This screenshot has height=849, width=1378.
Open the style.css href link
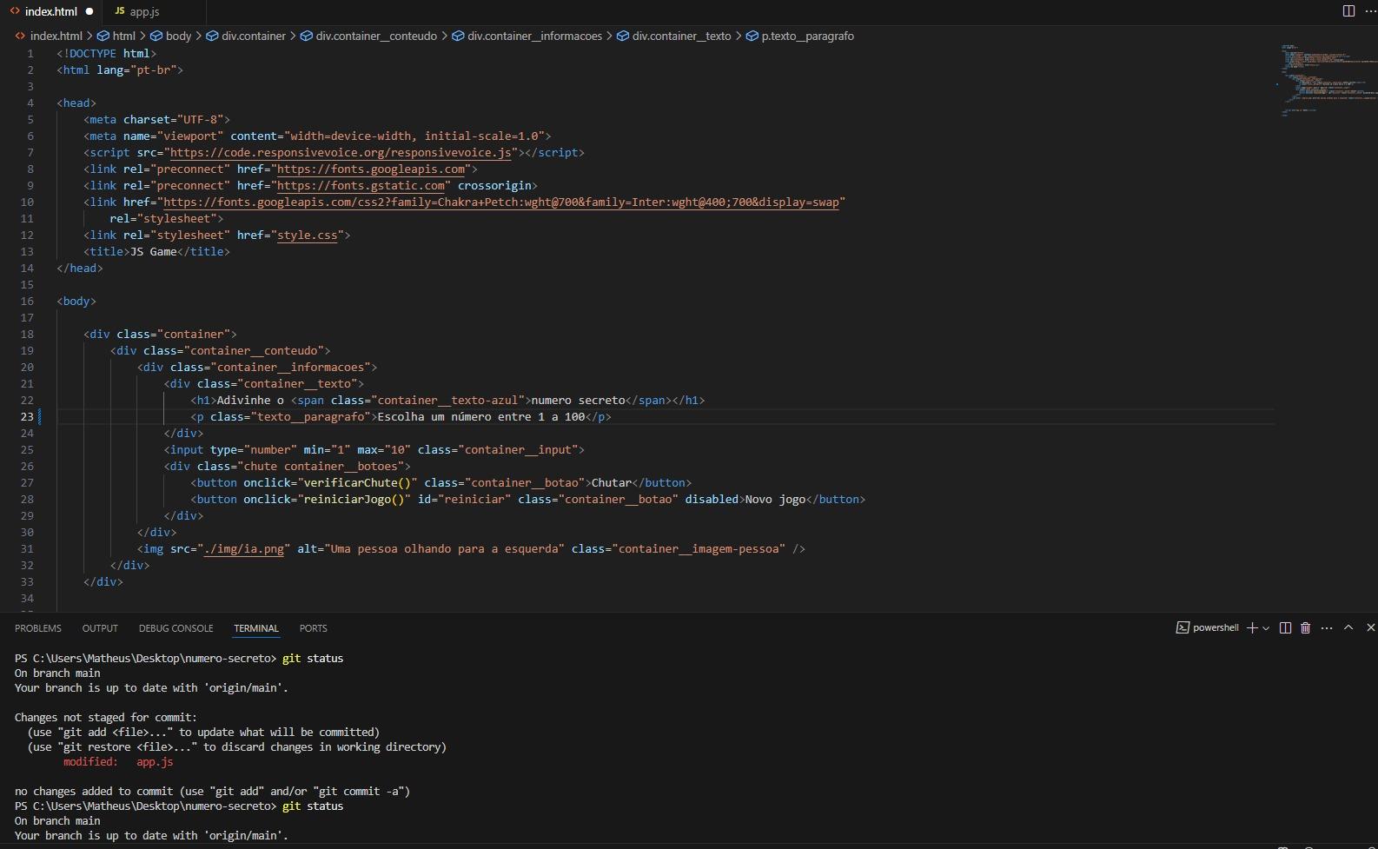coord(308,235)
